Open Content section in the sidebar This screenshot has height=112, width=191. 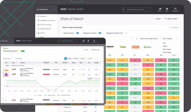coord(42,33)
